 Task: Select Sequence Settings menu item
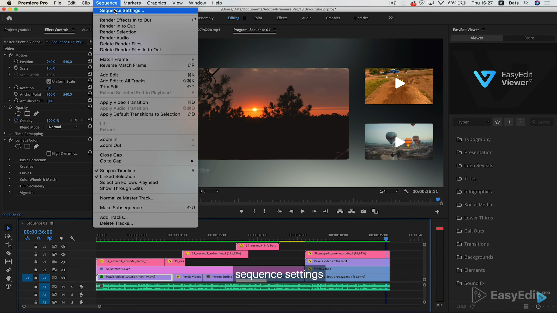click(x=122, y=10)
